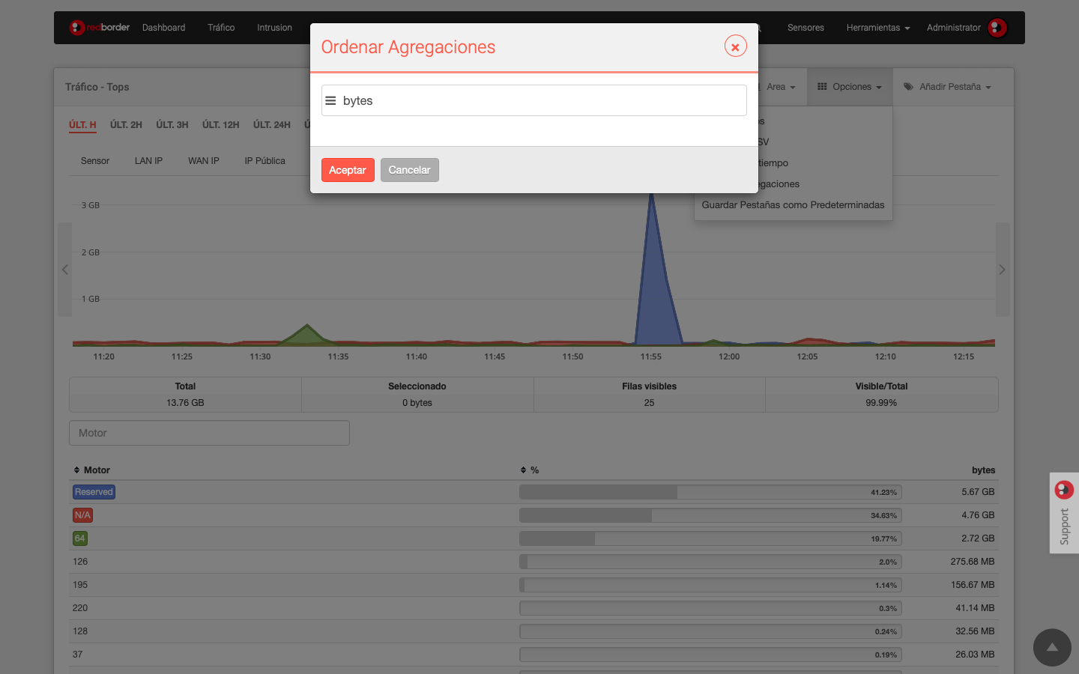Open the Opciones dropdown

tap(850, 87)
